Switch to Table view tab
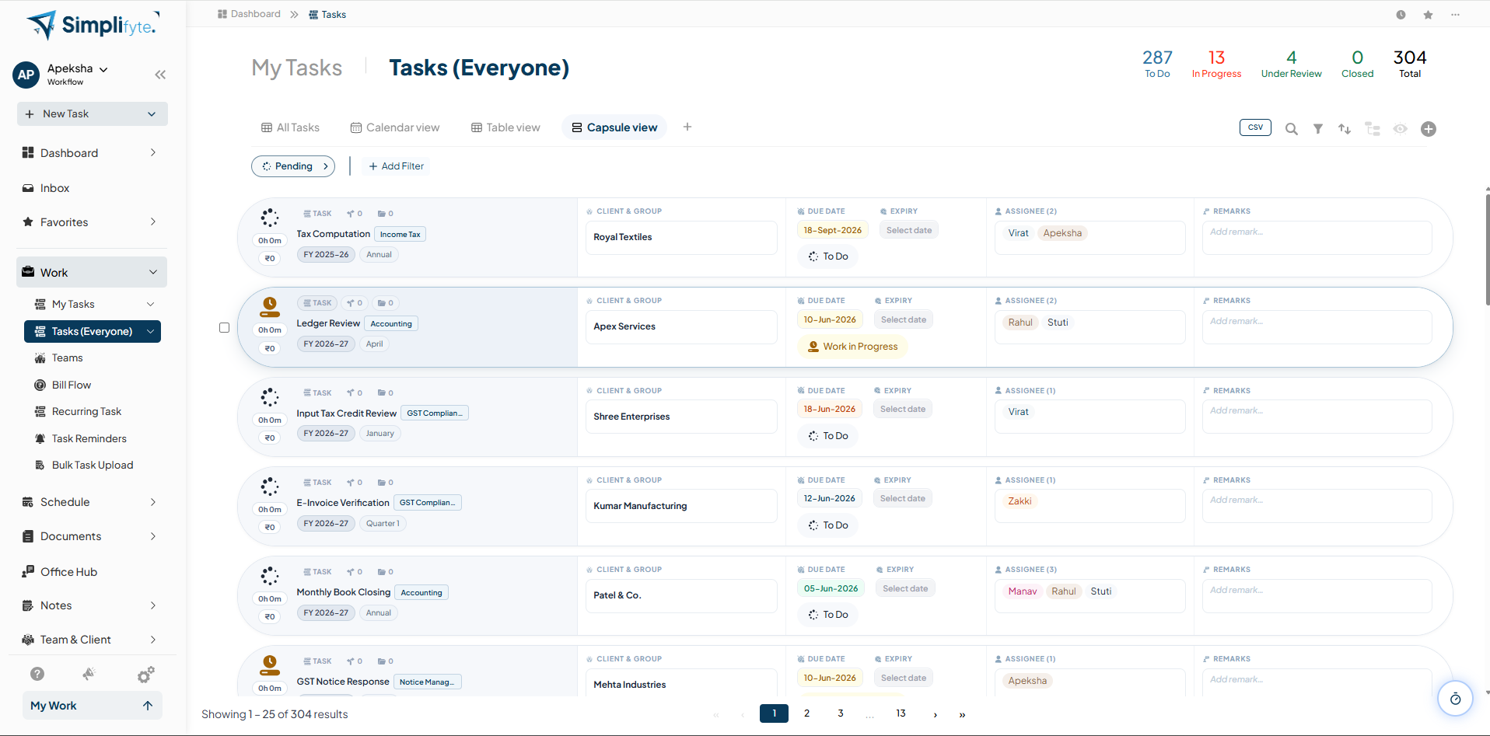Image resolution: width=1490 pixels, height=736 pixels. [x=505, y=127]
